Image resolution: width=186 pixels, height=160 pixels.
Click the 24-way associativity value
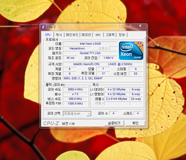[x=136, y=99]
